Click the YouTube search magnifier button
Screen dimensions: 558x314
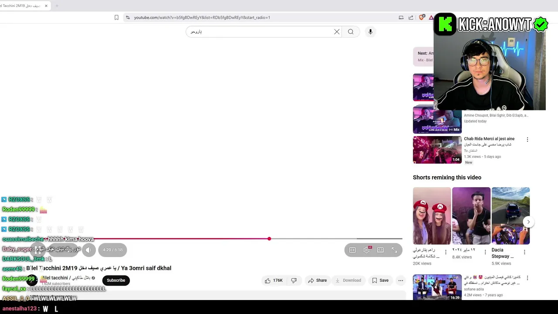click(350, 31)
